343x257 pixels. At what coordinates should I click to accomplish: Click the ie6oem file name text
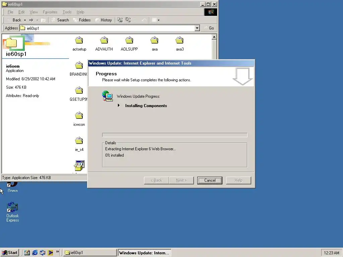click(x=13, y=66)
